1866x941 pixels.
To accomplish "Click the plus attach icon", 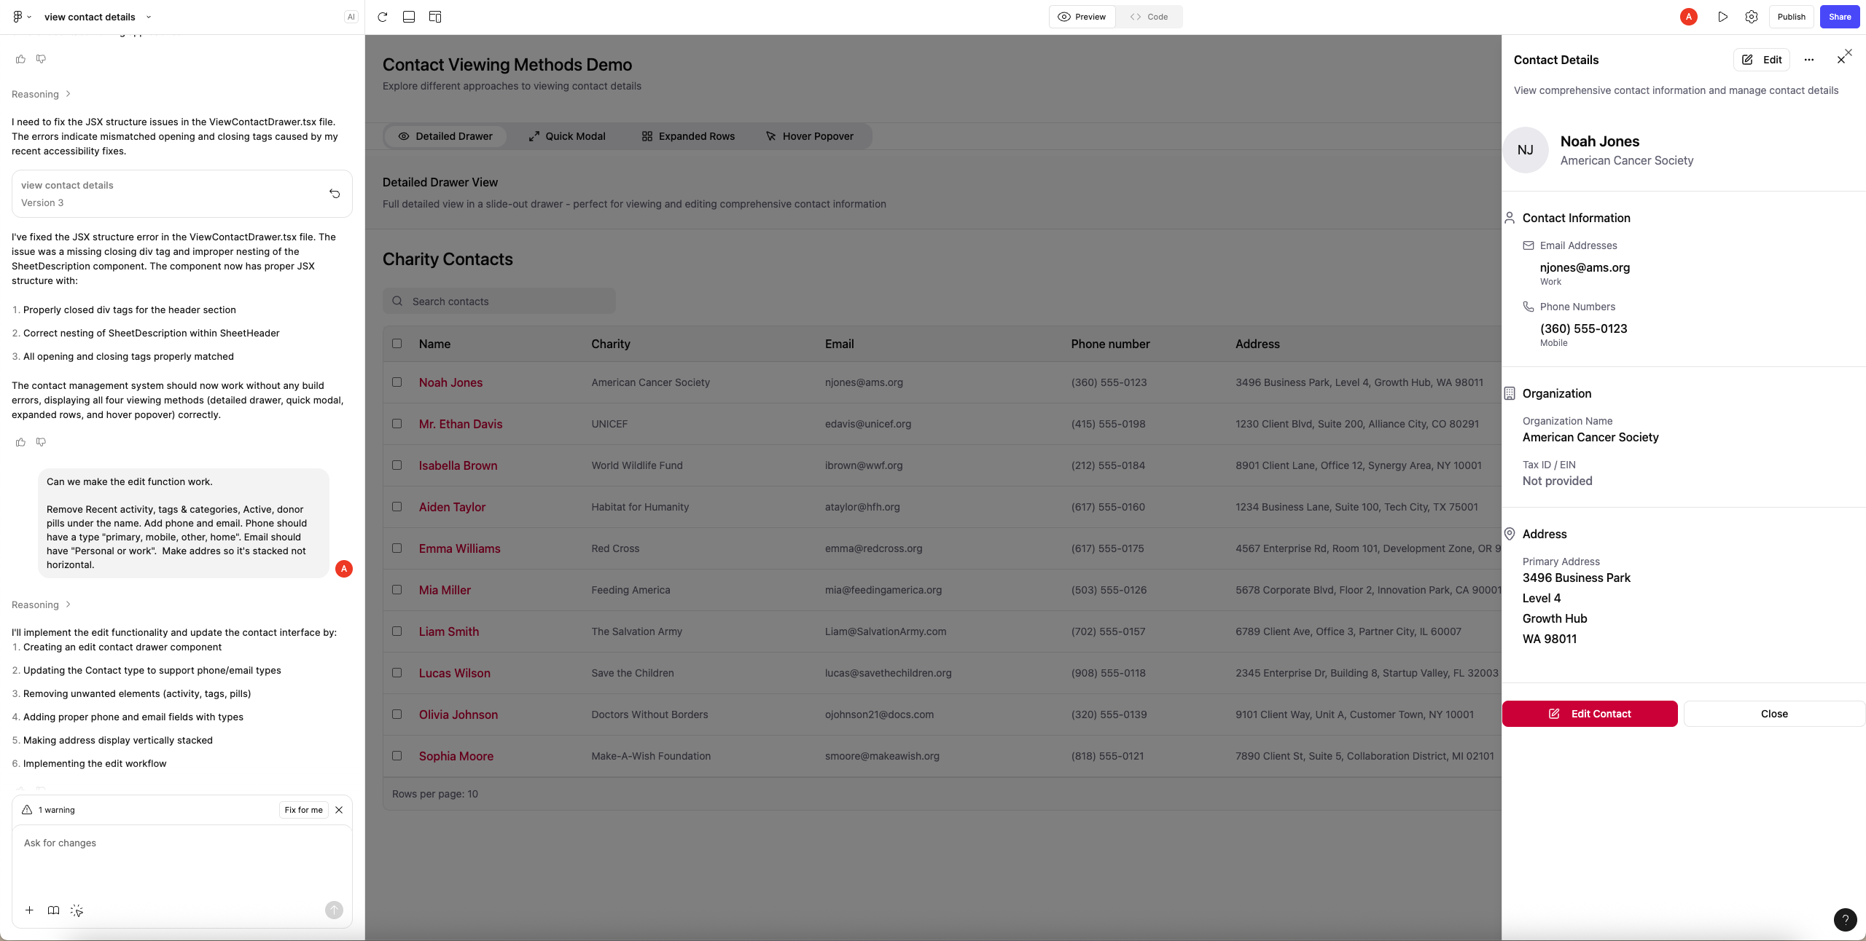I will coord(29,910).
